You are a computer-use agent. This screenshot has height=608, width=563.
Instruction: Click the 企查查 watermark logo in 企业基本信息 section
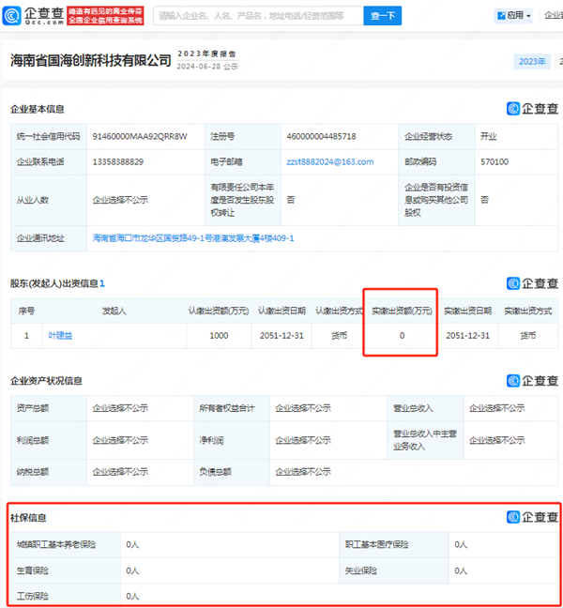click(x=532, y=108)
